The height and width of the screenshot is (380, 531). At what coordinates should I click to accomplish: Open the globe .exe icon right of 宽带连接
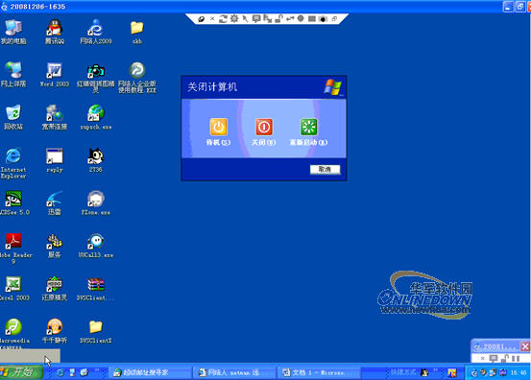(96, 117)
